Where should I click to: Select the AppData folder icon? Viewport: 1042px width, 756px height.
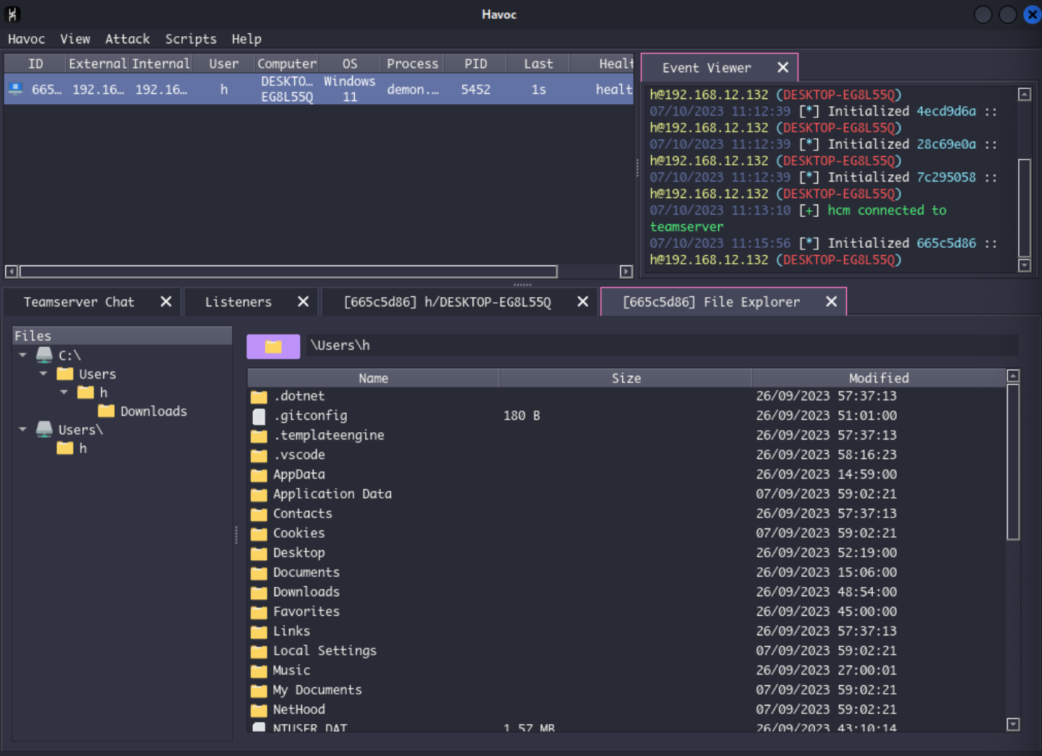tap(259, 475)
